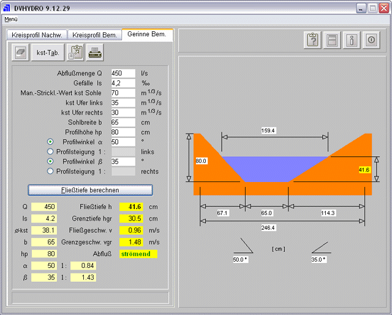Click the Grenzgeschw. vgr result 1.48
This screenshot has width=392, height=315.
(x=131, y=242)
